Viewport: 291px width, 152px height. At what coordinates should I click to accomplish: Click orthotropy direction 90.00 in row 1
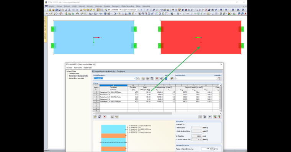coord(145,92)
